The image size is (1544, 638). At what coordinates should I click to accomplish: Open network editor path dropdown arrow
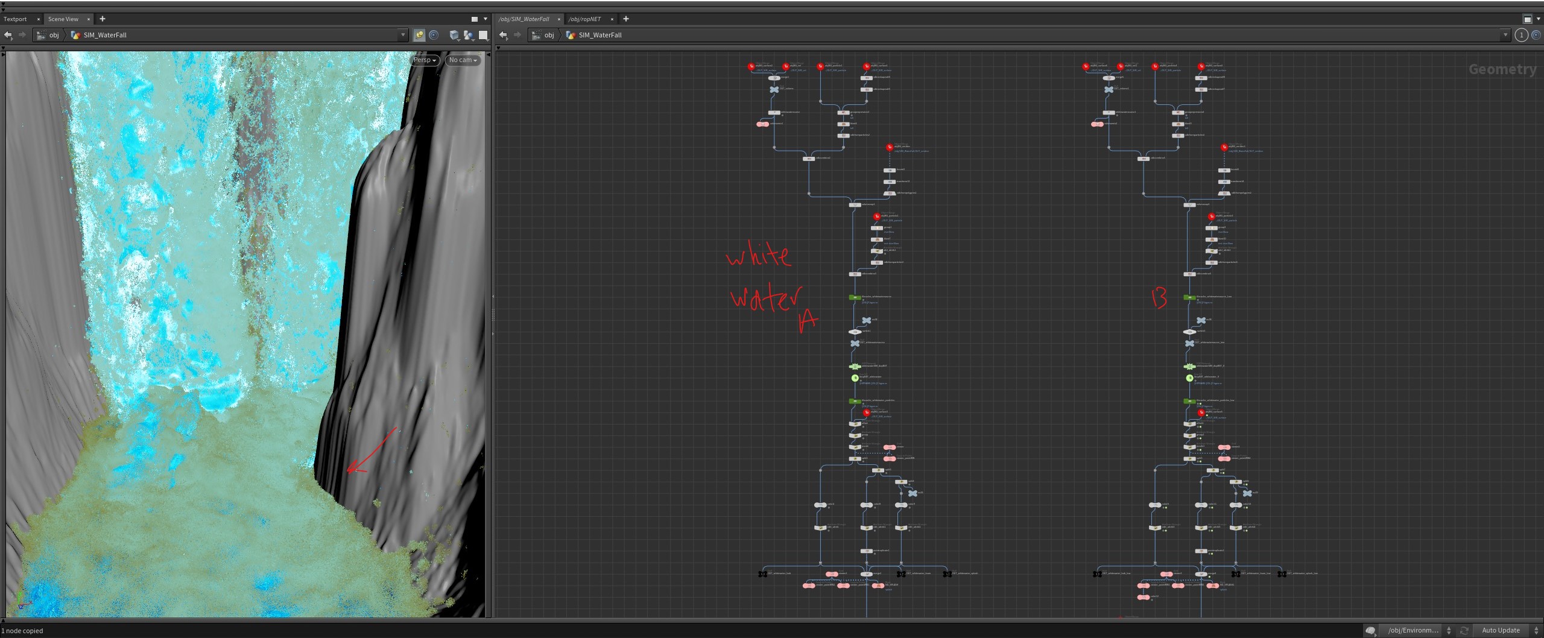click(x=1505, y=35)
